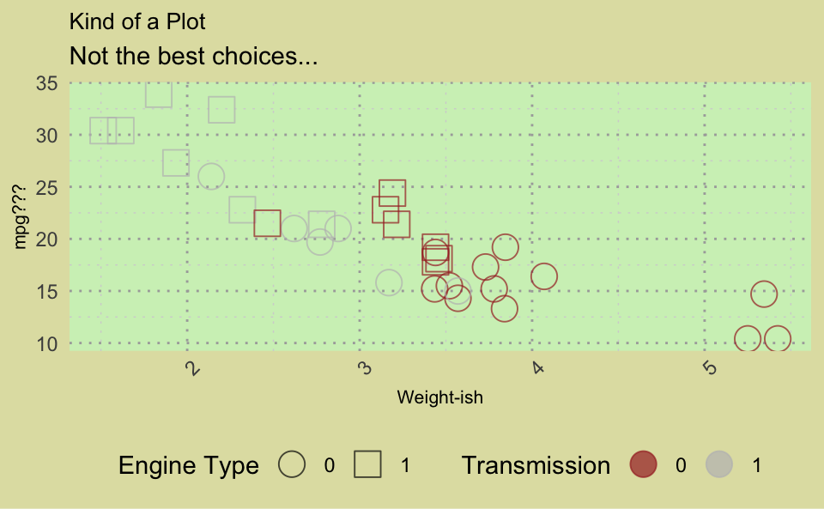
Task: Click the rotated 5 tick label on the x-axis
Action: click(x=709, y=368)
